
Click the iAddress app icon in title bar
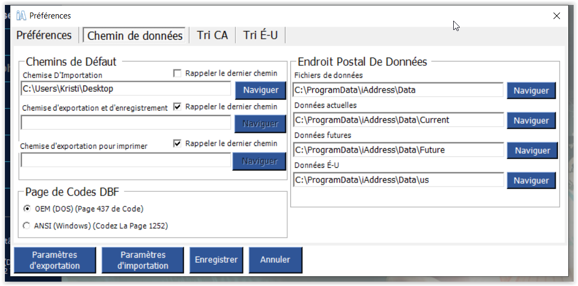point(21,15)
